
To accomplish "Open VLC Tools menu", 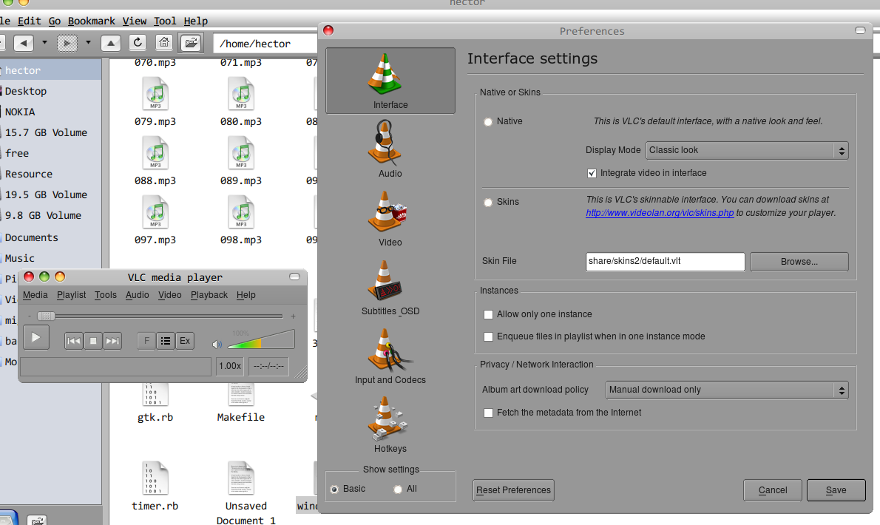I will click(106, 295).
